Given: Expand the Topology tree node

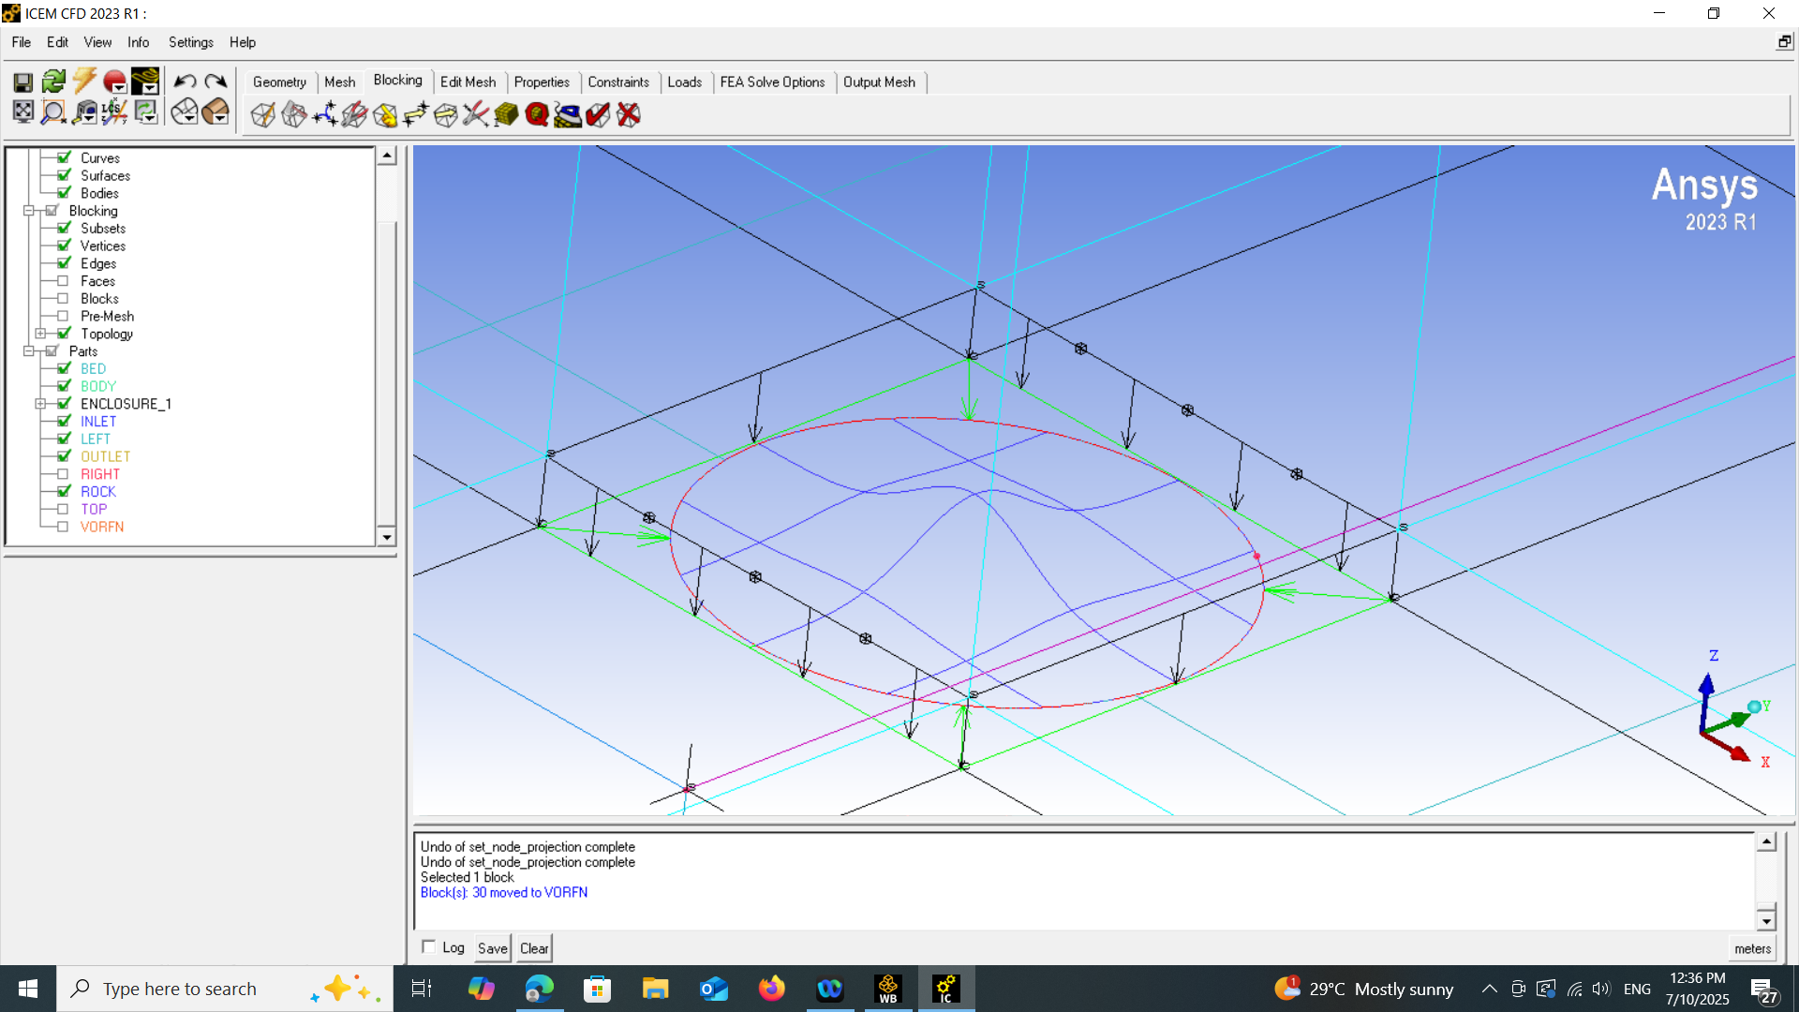Looking at the screenshot, I should pos(40,334).
